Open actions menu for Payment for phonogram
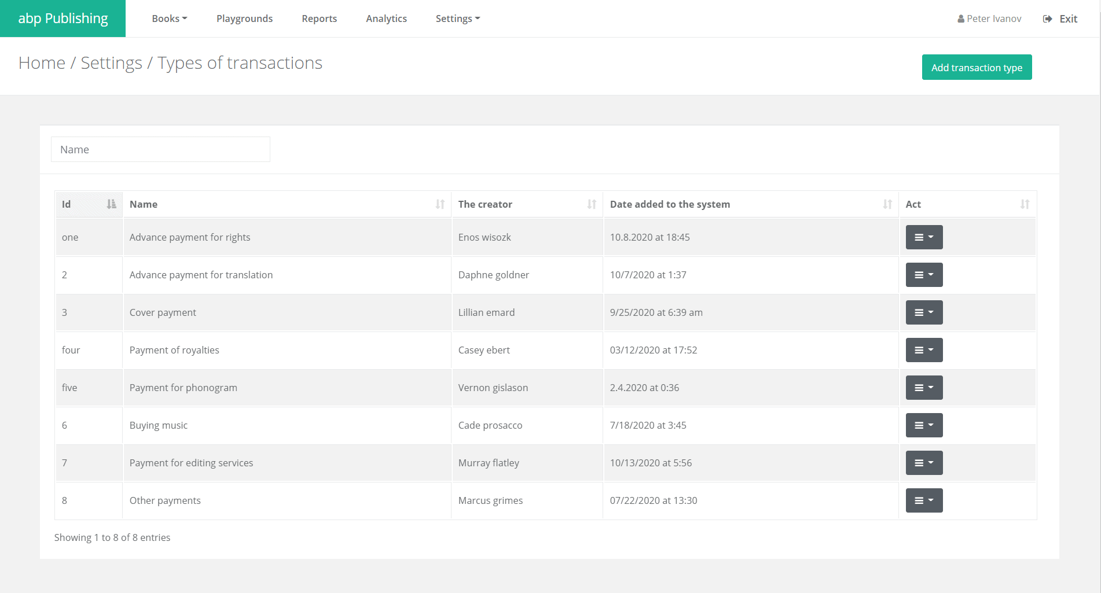The width and height of the screenshot is (1101, 593). (924, 388)
